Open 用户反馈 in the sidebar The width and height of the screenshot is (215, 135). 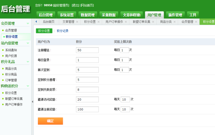pyautogui.click(x=11, y=56)
